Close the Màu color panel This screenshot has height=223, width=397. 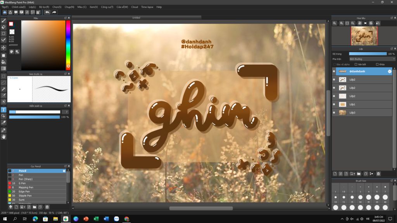coord(69,18)
